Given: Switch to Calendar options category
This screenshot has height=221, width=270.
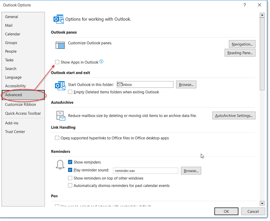Looking at the screenshot, I should click(23, 34).
